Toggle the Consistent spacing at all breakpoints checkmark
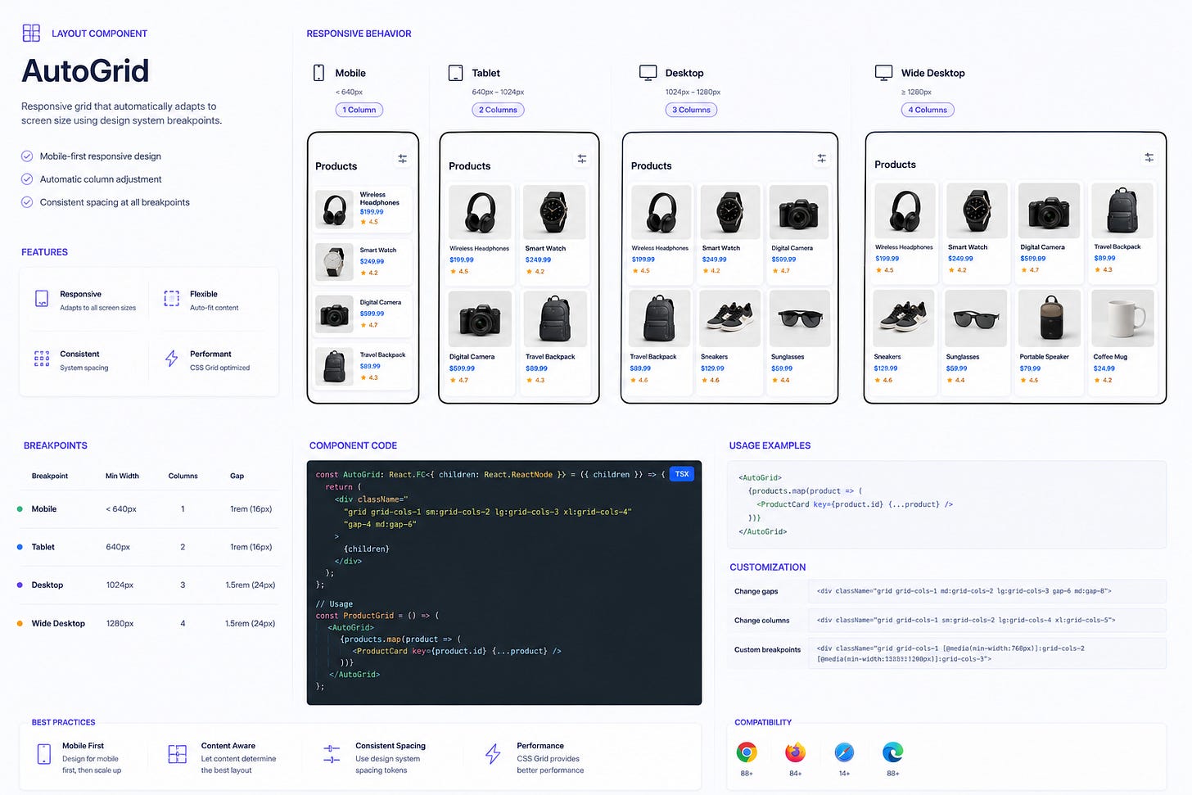1192x795 pixels. [27, 201]
